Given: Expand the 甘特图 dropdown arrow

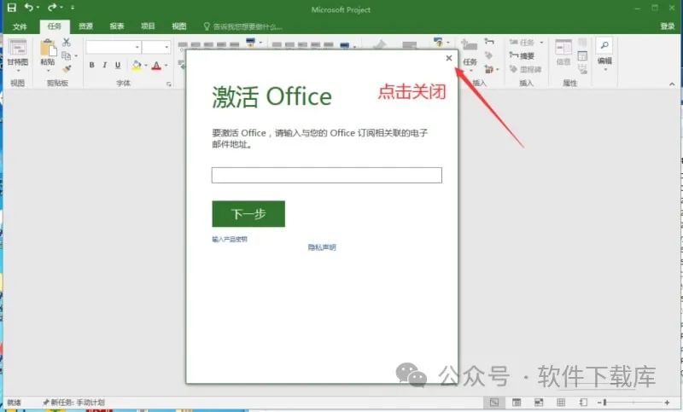Looking at the screenshot, I should click(x=18, y=71).
